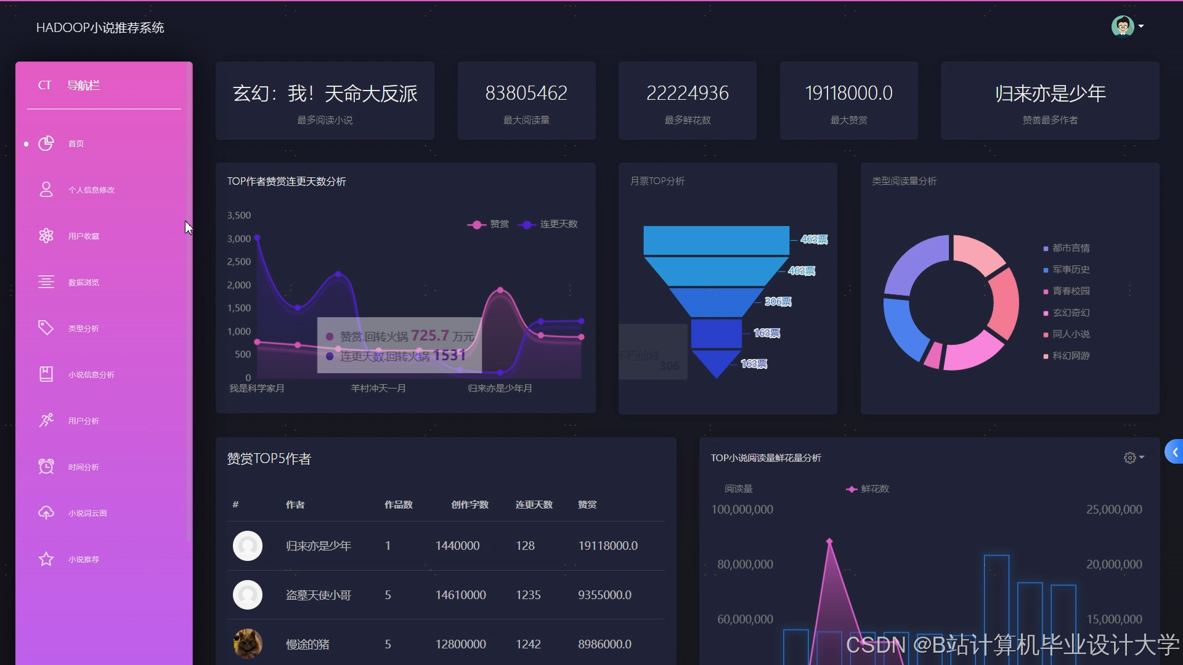Open 小说推荐 from the sidebar menu
Screen dimensions: 1183x665
(83, 559)
